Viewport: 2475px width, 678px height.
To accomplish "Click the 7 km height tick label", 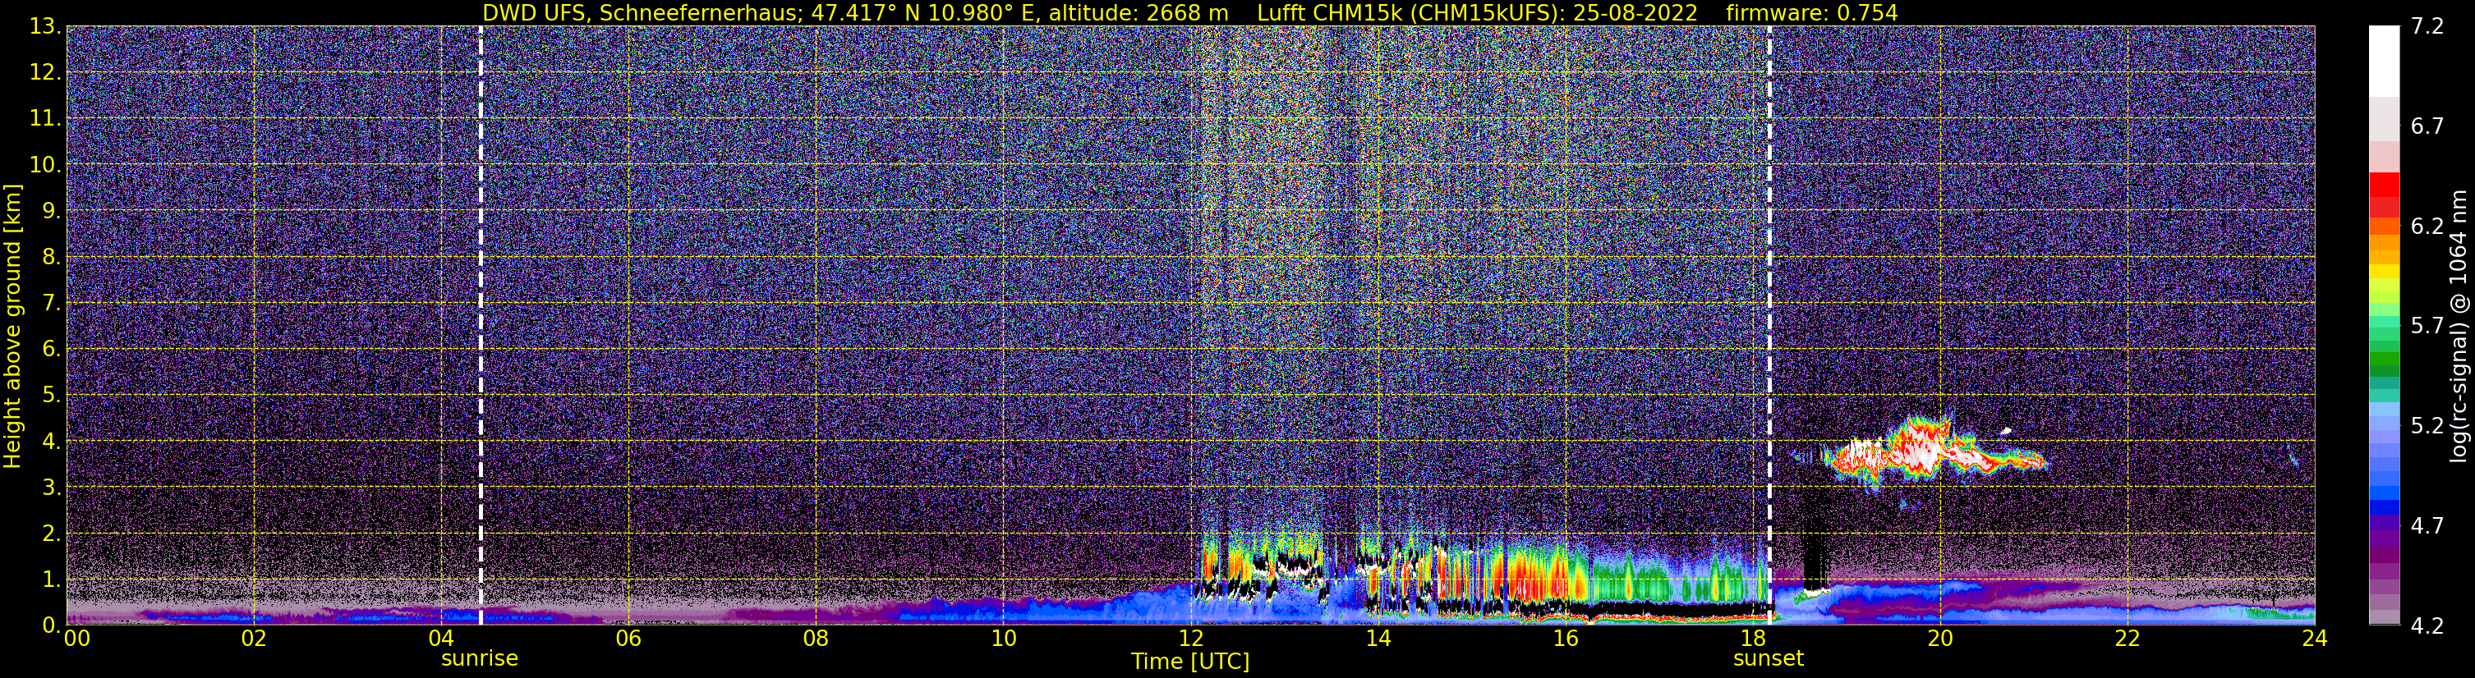I will pyautogui.click(x=52, y=303).
